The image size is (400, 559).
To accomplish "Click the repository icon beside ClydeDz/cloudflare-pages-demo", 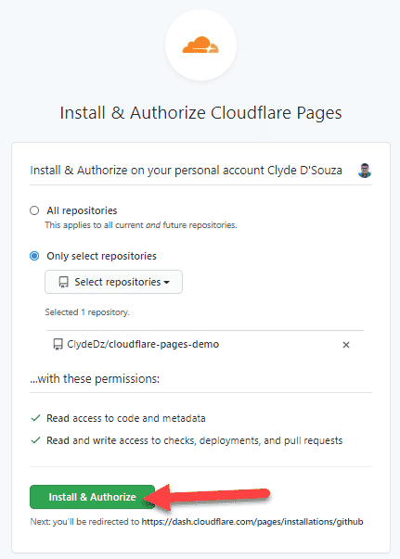I will click(58, 344).
